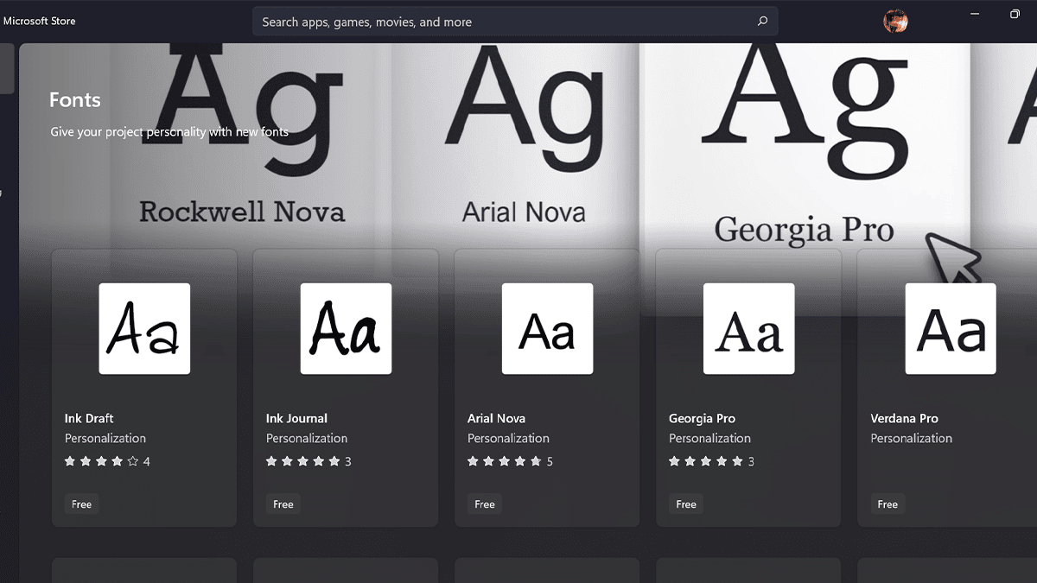Minimize the Microsoft Store window
1037x583 pixels.
click(x=975, y=14)
